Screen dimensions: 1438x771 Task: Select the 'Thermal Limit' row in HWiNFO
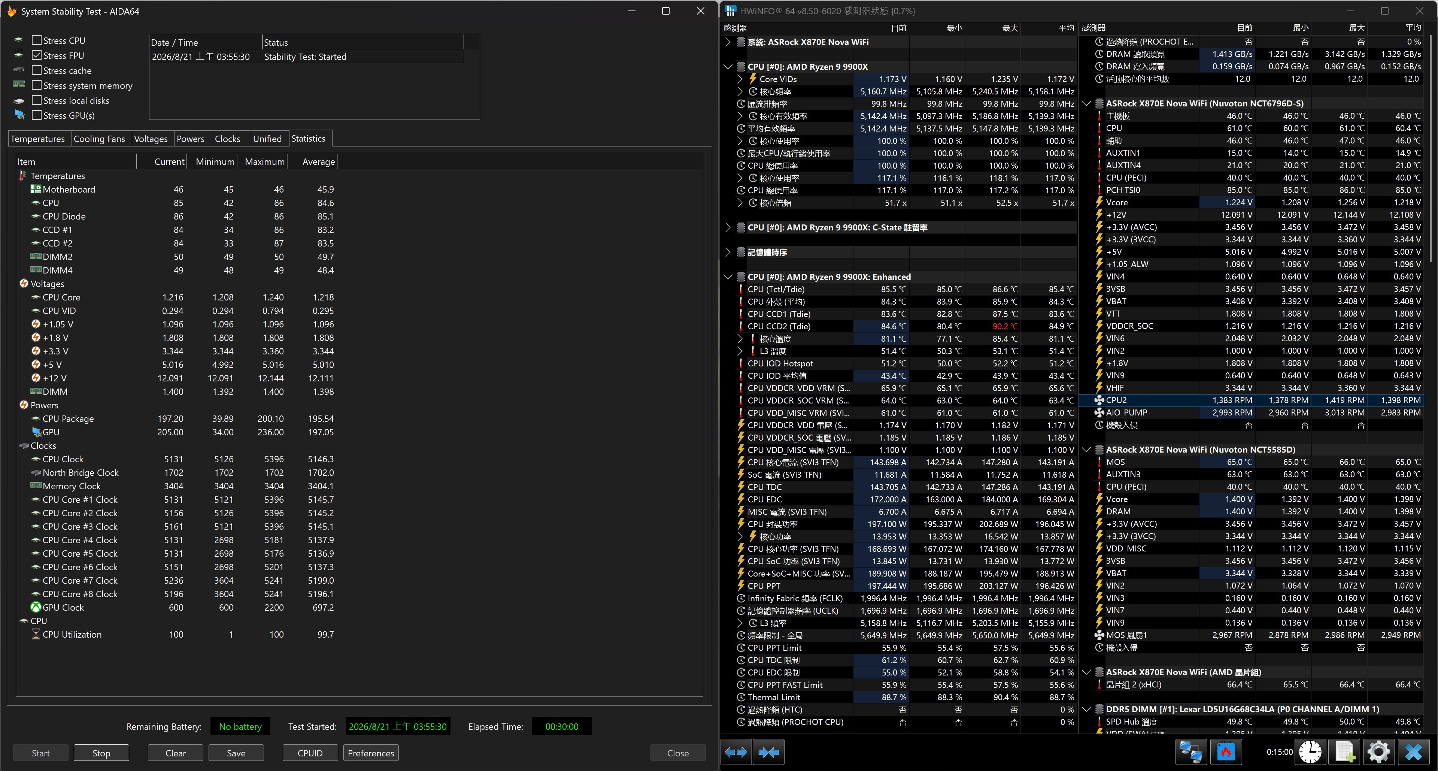[x=898, y=697]
